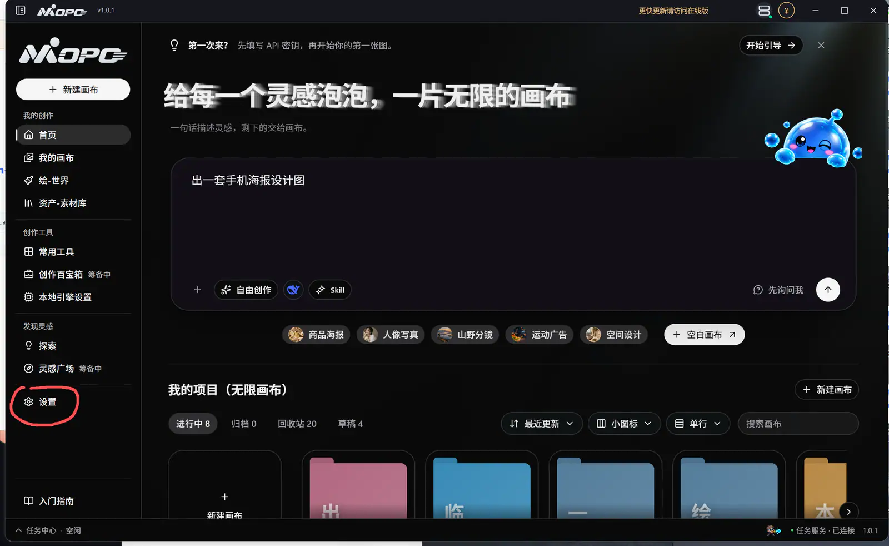Image resolution: width=889 pixels, height=546 pixels.
Task: Choose the 人像写真 preset chip
Action: (391, 334)
